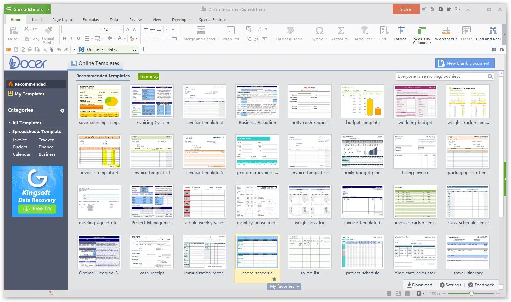Click the New Blank Document button
The image size is (511, 302).
(464, 63)
